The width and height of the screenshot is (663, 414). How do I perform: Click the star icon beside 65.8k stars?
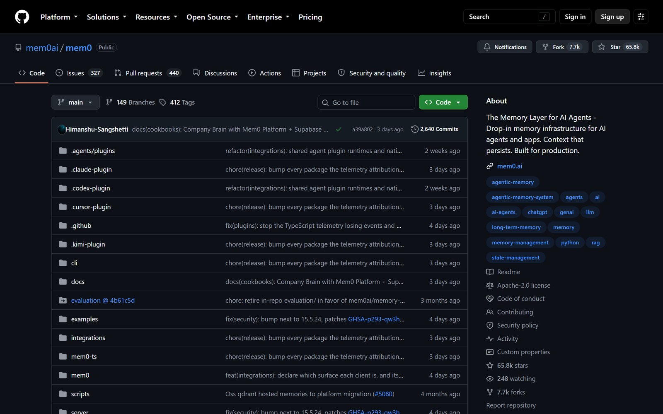click(490, 366)
